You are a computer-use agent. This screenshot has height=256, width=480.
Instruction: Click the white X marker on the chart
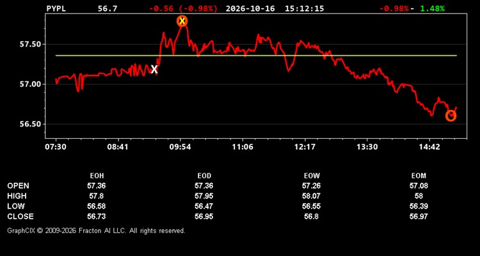[154, 70]
